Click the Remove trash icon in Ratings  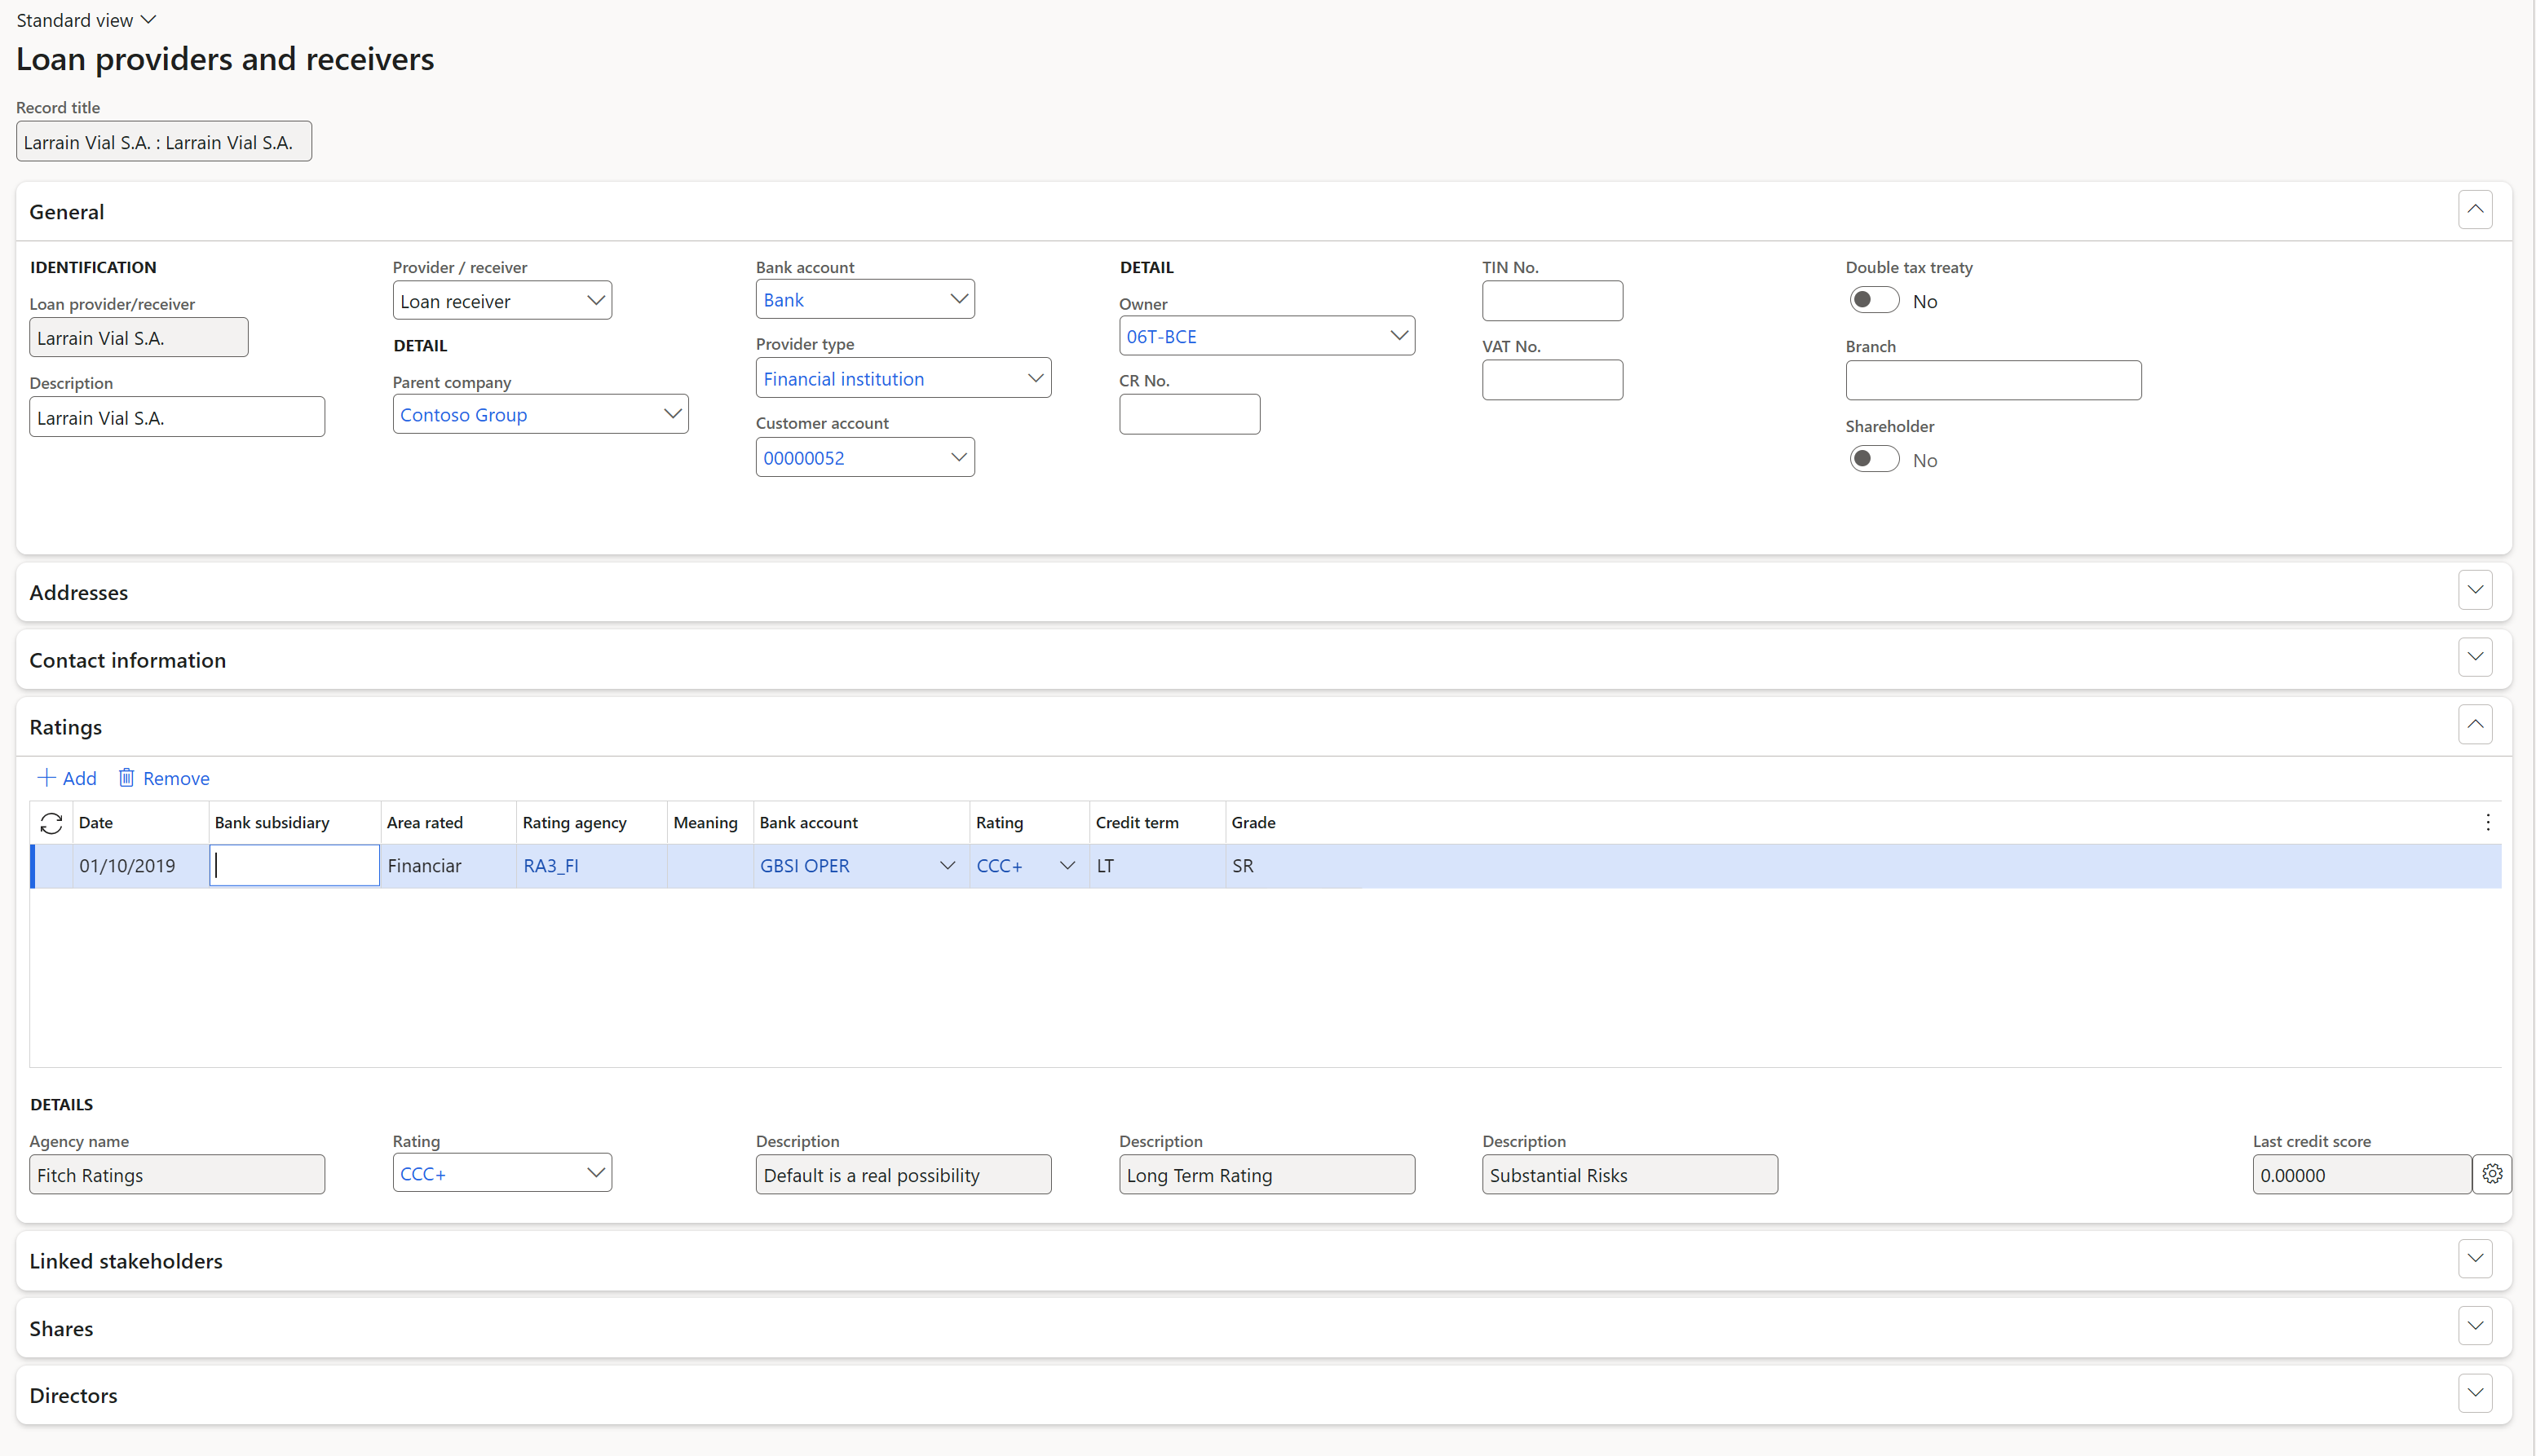(x=126, y=777)
